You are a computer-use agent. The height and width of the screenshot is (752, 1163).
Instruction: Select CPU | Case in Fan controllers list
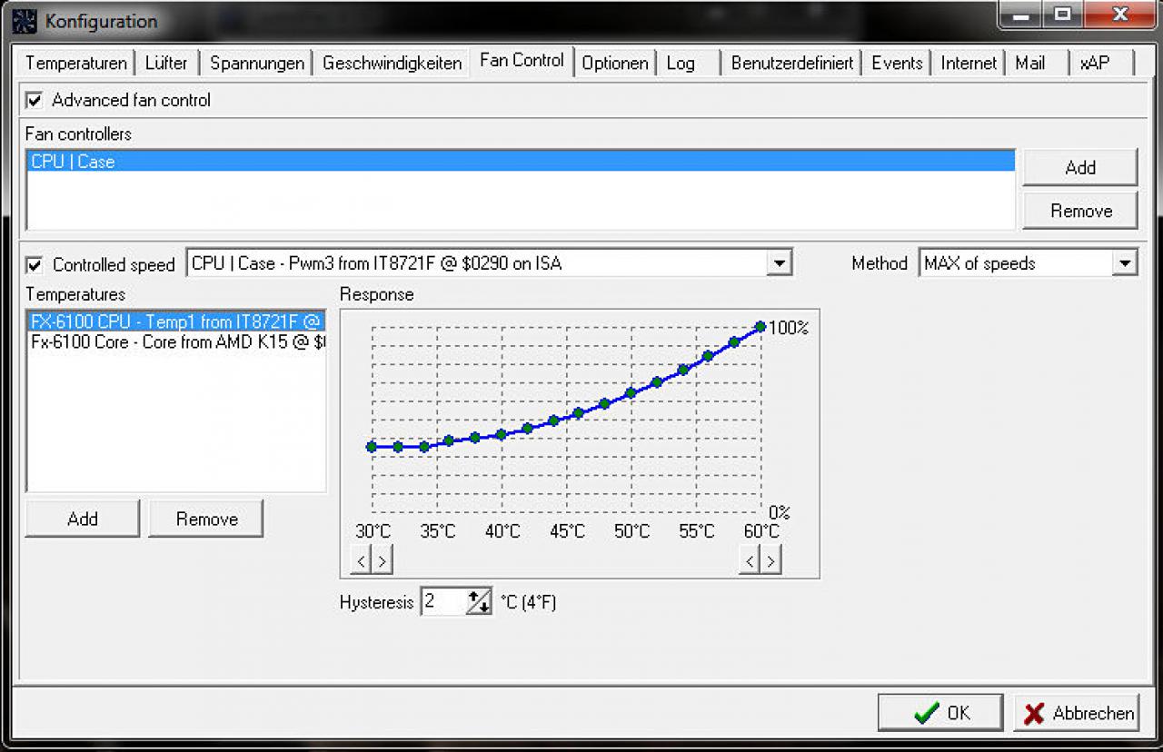[521, 162]
